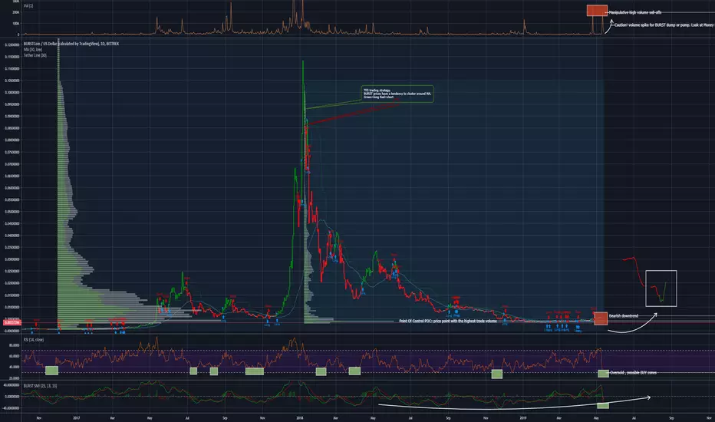Select the green box beside the Oversold label

click(x=603, y=374)
